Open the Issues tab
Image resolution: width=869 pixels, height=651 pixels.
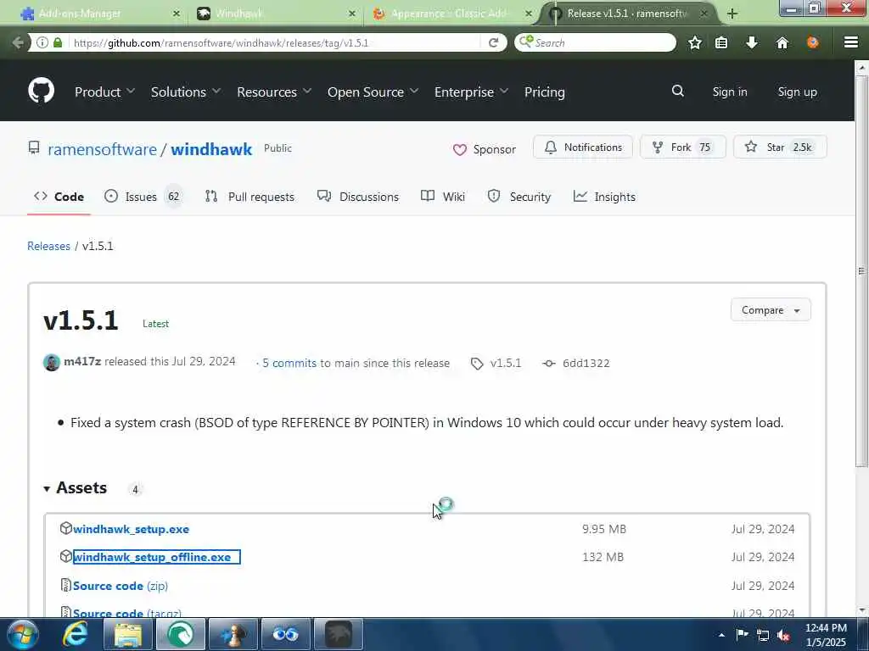pos(143,197)
